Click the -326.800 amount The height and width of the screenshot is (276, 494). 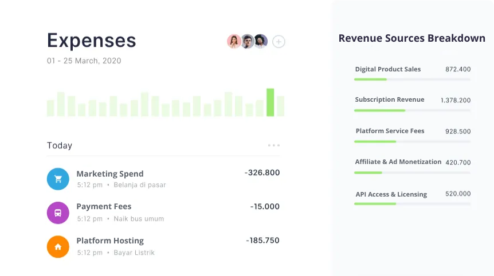[262, 173]
